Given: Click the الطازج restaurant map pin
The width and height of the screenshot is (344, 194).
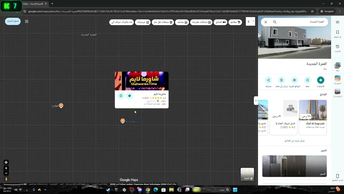Looking at the screenshot, I should tap(61, 106).
